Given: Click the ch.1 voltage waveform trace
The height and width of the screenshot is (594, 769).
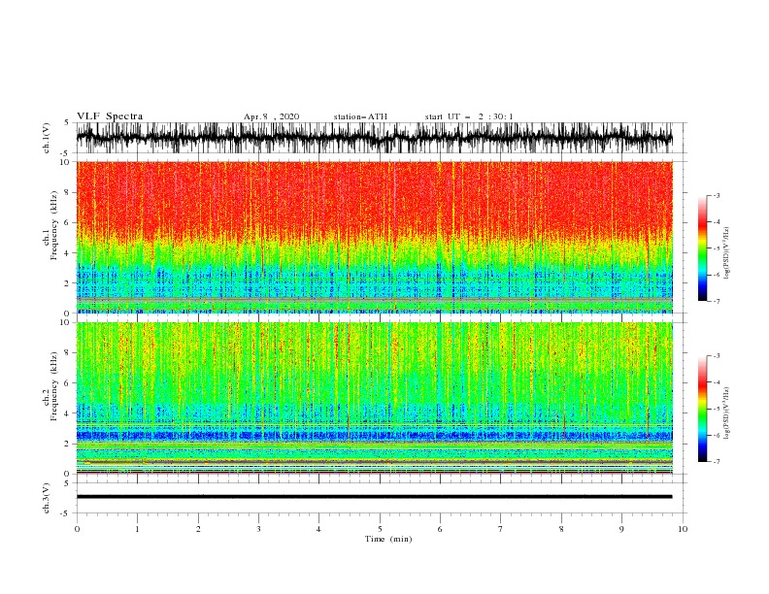Looking at the screenshot, I should pyautogui.click(x=374, y=138).
